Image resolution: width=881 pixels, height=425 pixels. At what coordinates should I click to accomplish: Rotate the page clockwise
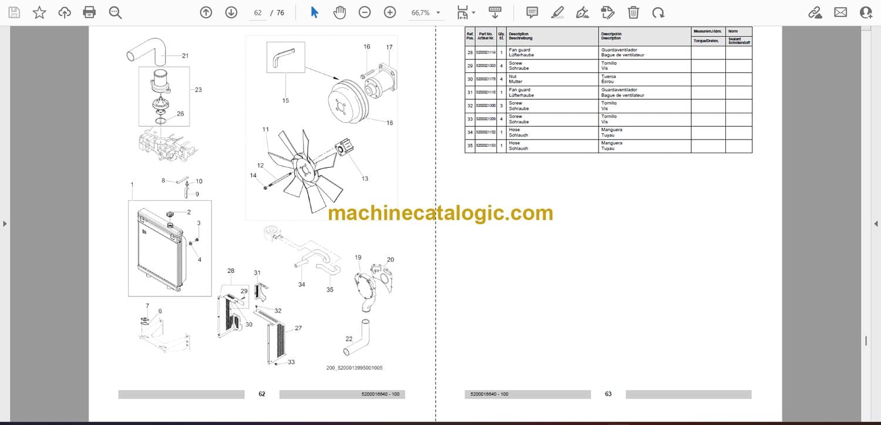[658, 12]
